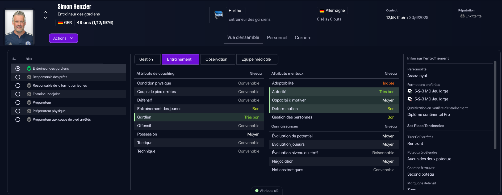Click the Réputation status icon beside En attente

pyautogui.click(x=462, y=16)
